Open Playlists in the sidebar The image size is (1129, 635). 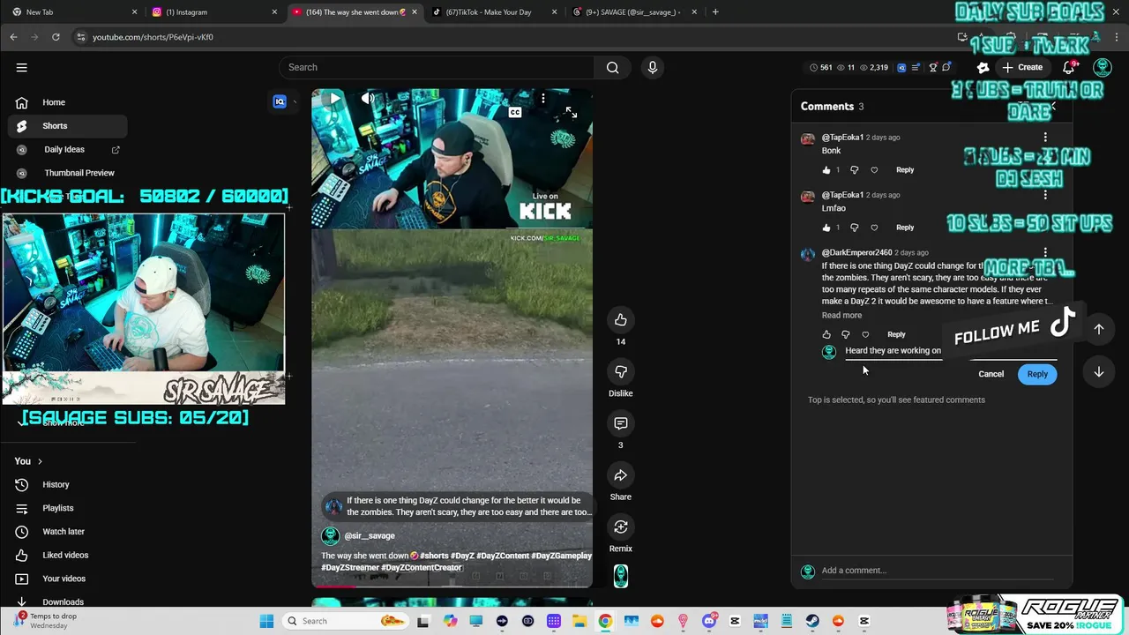[x=67, y=508]
